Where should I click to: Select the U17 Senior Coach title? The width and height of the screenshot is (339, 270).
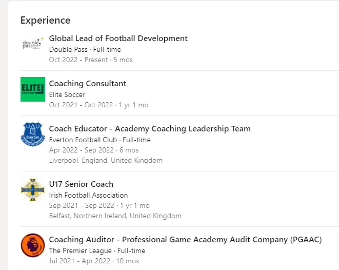tap(81, 184)
